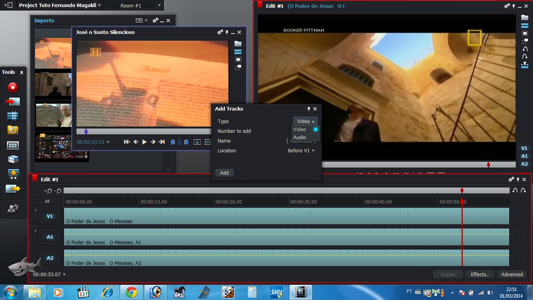The image size is (533, 300).
Task: Click blue stripes icon in José o Santo Silencioso viewer
Action: pos(238,52)
